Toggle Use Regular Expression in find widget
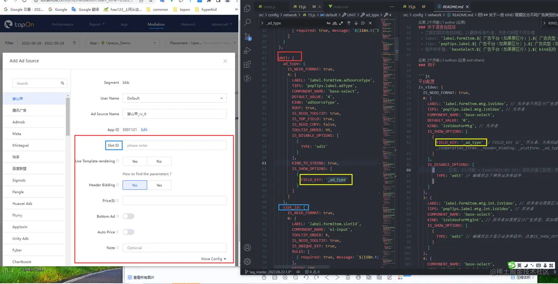 coord(341,23)
